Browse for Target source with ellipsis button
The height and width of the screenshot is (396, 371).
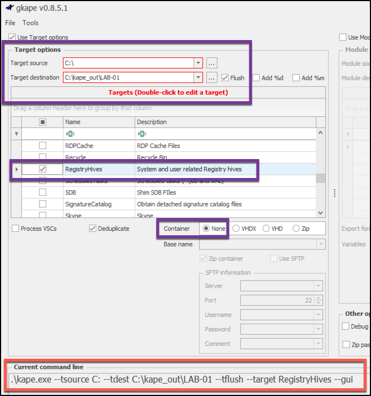point(211,63)
